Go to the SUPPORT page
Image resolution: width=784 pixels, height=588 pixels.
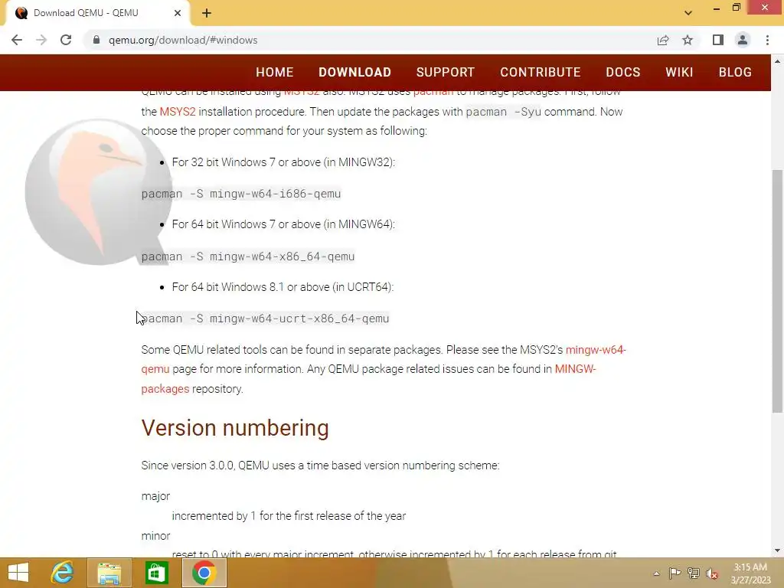coord(446,72)
